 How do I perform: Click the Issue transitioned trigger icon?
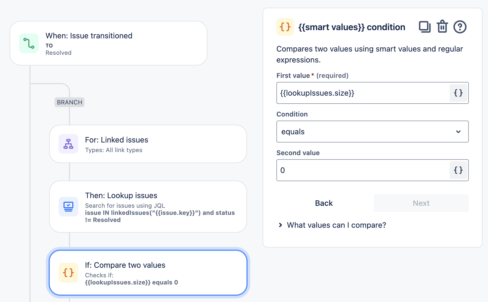29,43
